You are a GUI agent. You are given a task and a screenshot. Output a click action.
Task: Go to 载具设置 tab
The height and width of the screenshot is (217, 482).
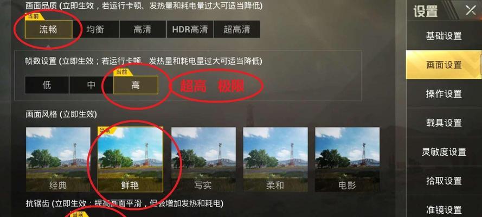click(444, 123)
